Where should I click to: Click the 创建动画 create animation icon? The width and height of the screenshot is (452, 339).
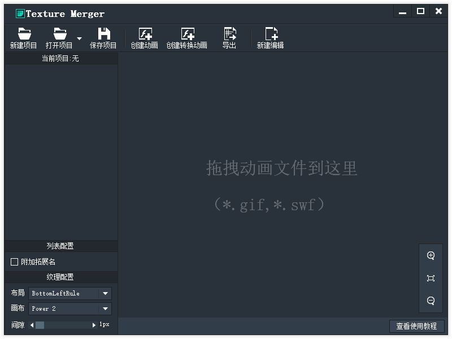tap(145, 34)
